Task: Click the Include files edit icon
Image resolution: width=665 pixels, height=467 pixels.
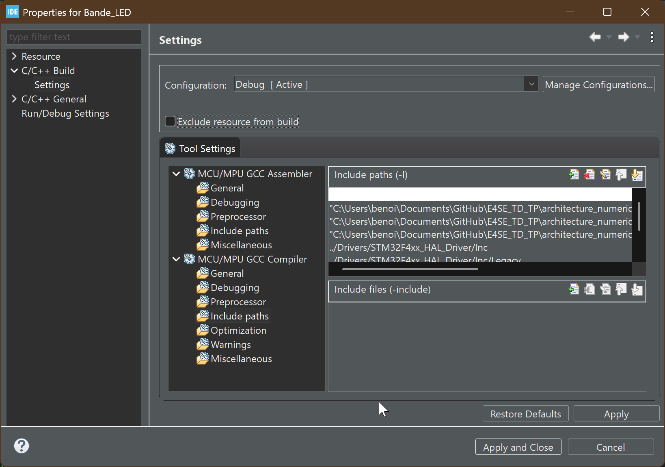Action: pyautogui.click(x=605, y=289)
